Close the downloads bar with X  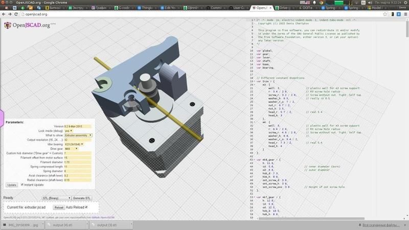tap(404, 225)
